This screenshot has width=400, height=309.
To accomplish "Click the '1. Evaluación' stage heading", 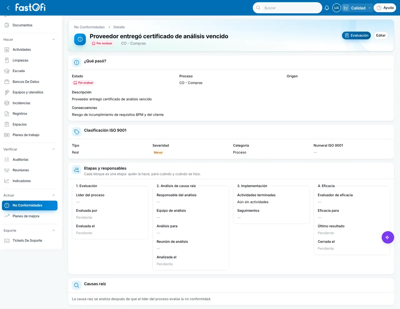I will pos(87,186).
